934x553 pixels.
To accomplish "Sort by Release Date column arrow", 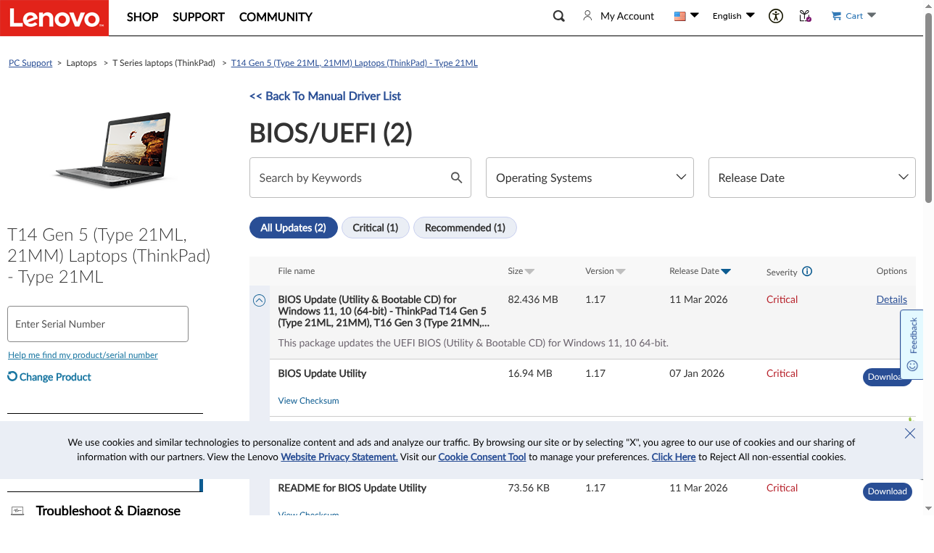I will pos(726,272).
